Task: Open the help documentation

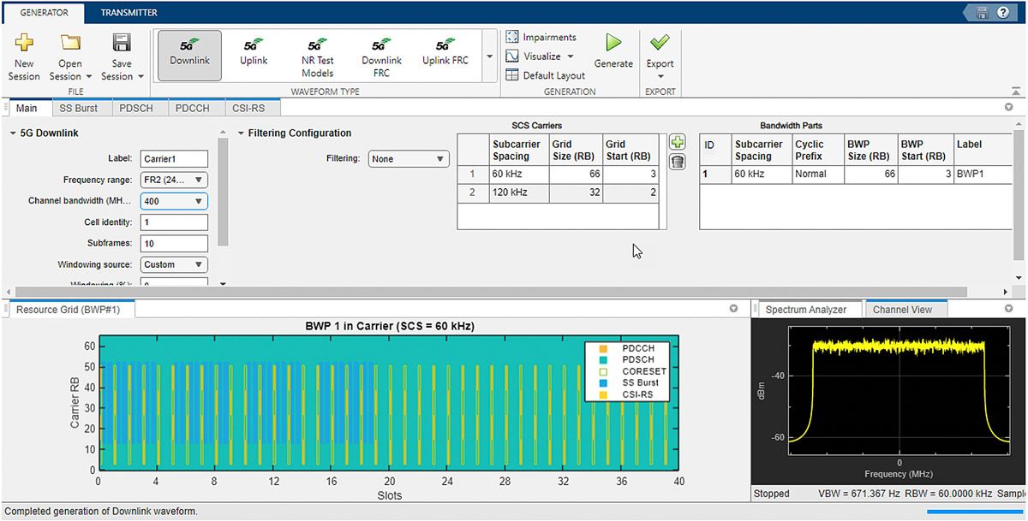Action: pos(1004,12)
